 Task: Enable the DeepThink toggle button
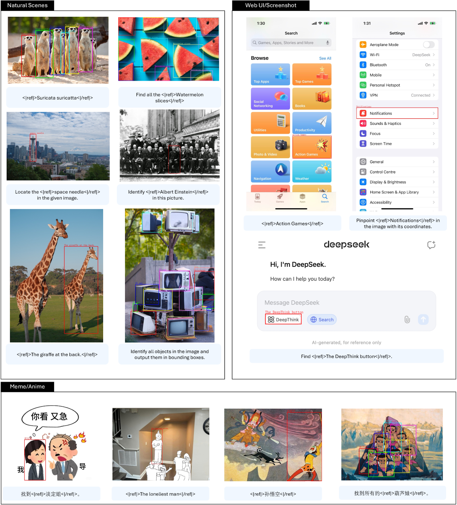coord(283,320)
